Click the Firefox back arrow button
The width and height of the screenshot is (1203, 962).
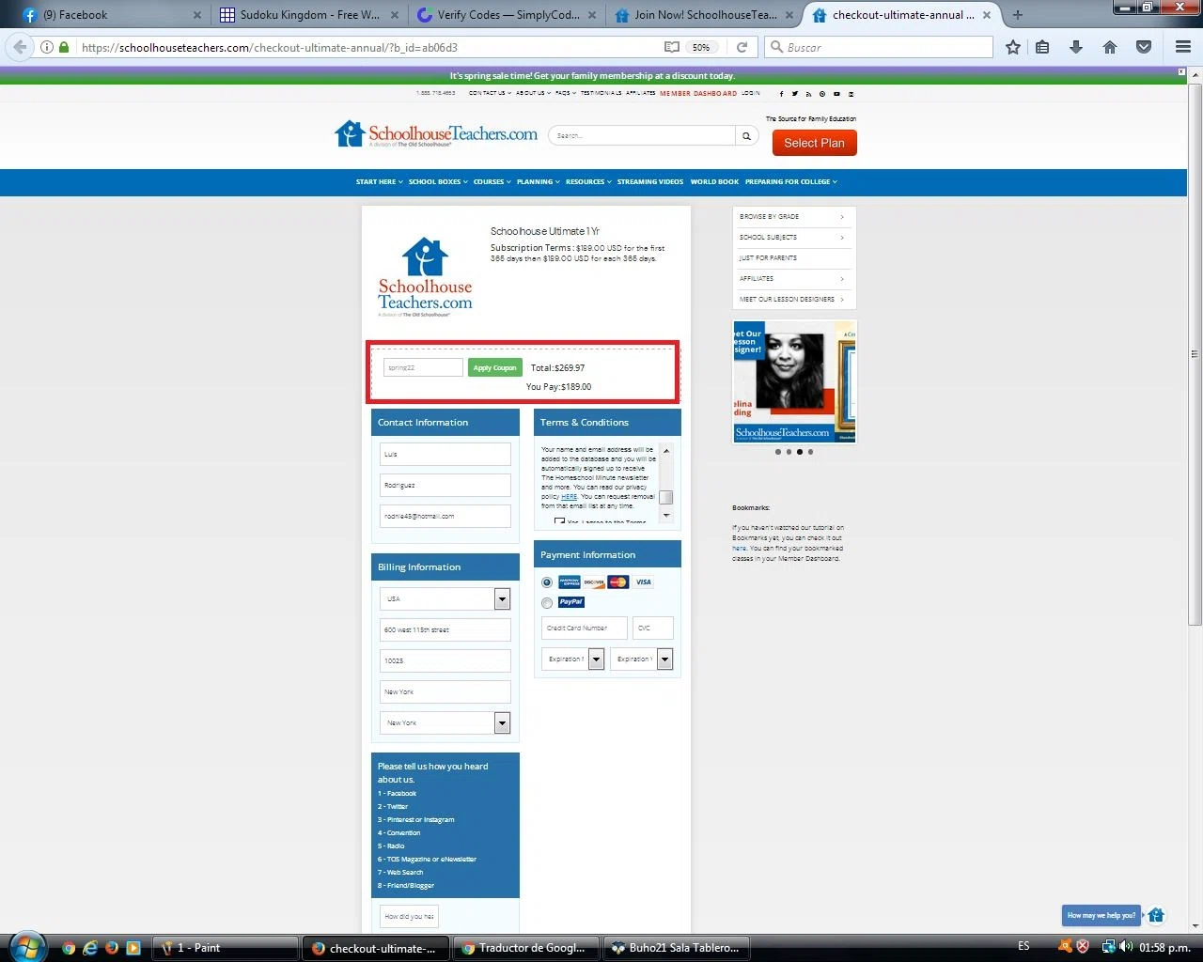(20, 47)
